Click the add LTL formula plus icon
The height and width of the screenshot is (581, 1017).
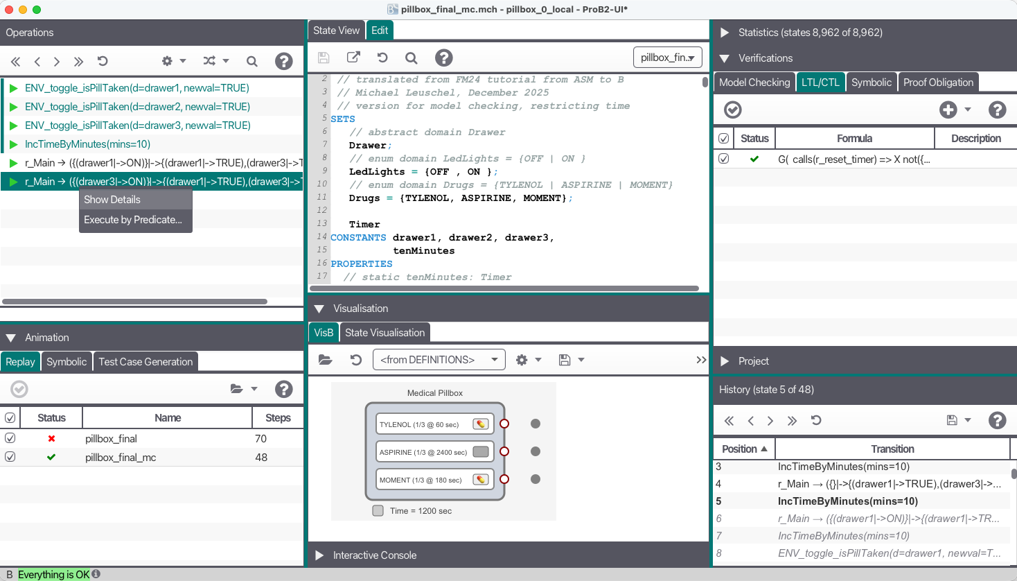point(948,110)
